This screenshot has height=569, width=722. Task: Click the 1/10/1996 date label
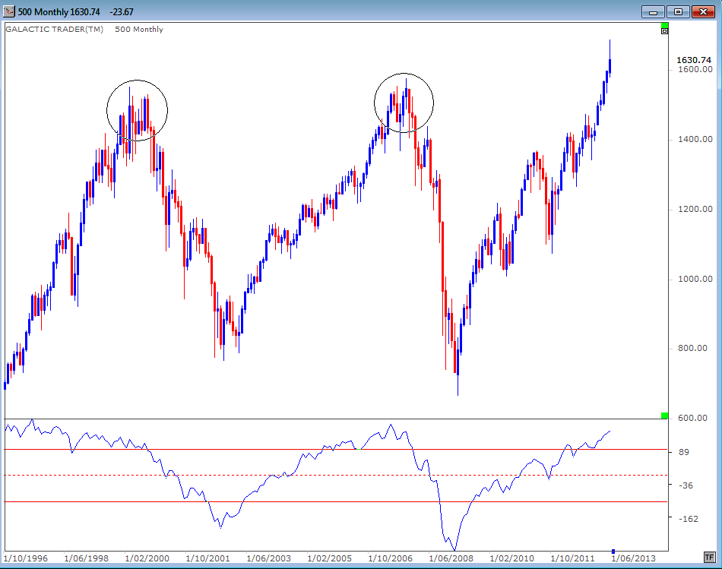point(26,558)
